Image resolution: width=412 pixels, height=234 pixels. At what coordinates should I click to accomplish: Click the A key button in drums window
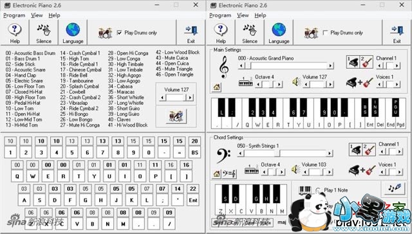tap(24, 200)
